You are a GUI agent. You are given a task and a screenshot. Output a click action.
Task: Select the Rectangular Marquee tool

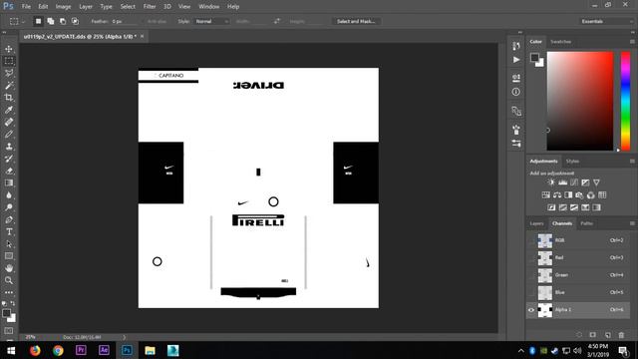pos(9,61)
